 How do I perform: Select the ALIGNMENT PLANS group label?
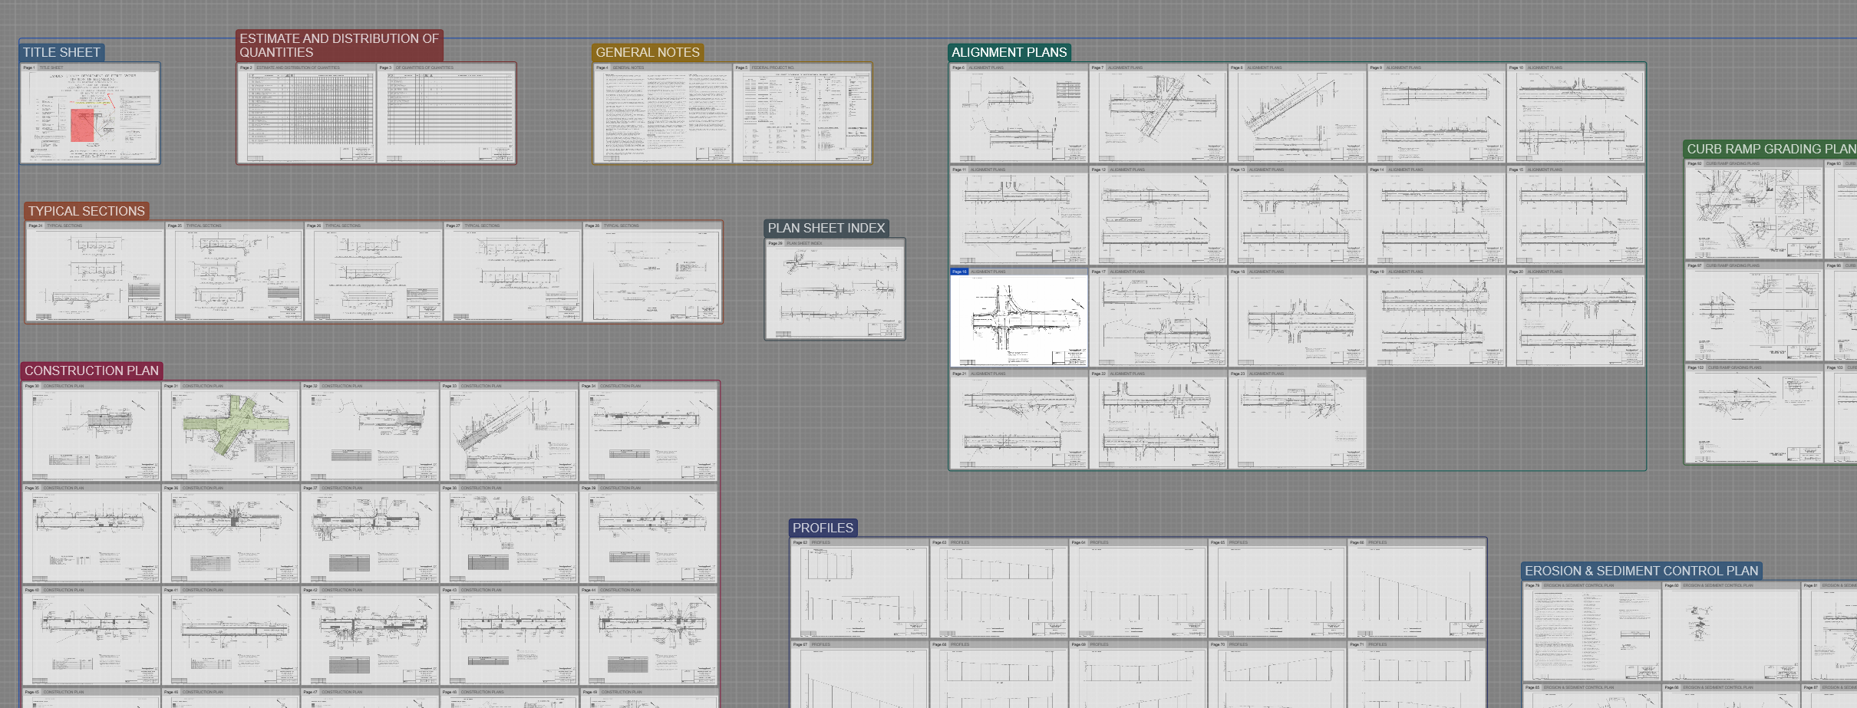click(x=1009, y=52)
